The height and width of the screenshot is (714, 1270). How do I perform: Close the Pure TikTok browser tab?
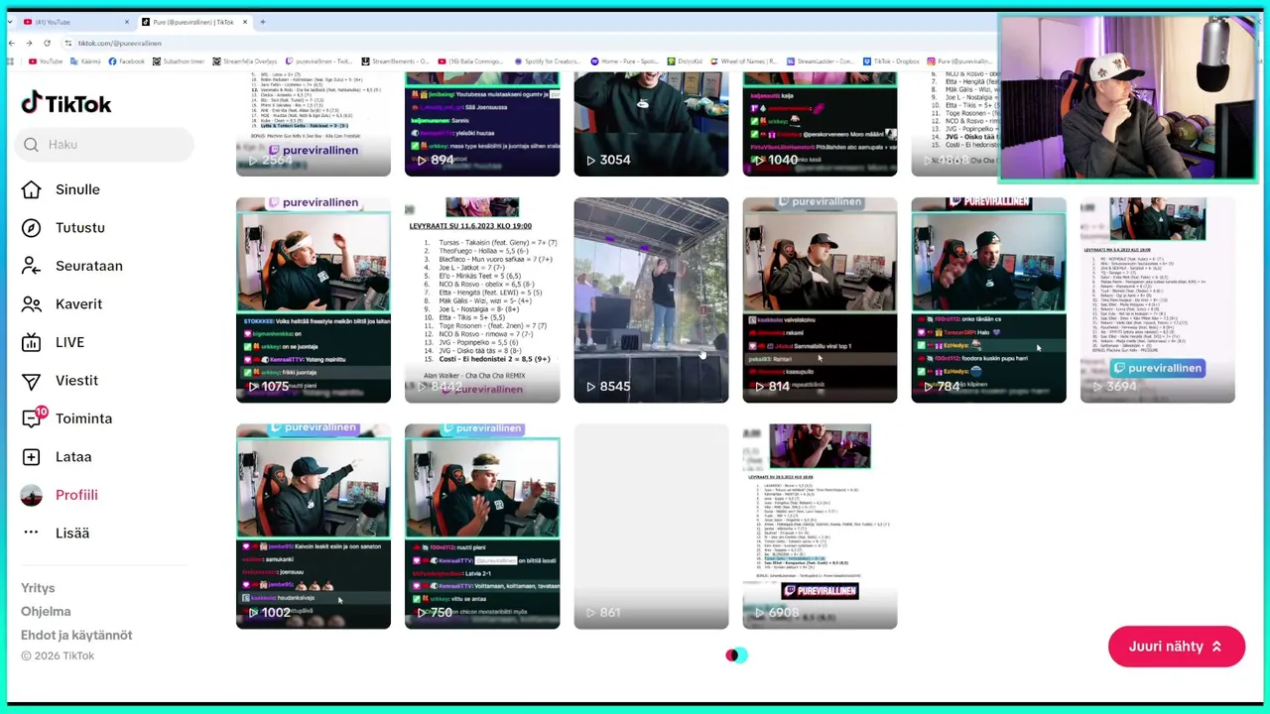(244, 22)
